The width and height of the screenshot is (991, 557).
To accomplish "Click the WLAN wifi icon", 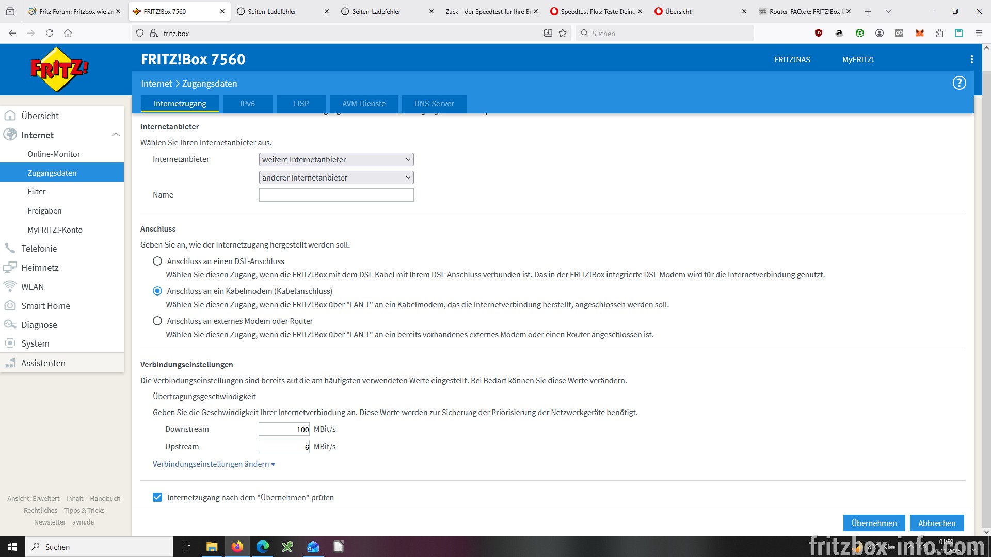I will tap(10, 286).
